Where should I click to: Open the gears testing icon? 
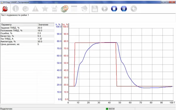[x=65, y=9]
